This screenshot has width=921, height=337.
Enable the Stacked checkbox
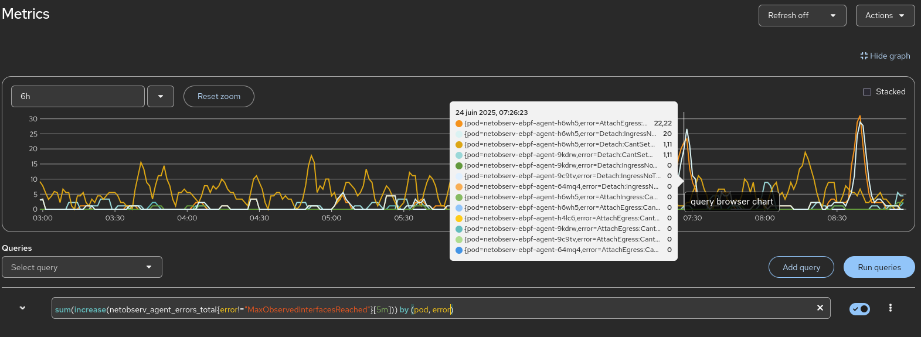(867, 92)
